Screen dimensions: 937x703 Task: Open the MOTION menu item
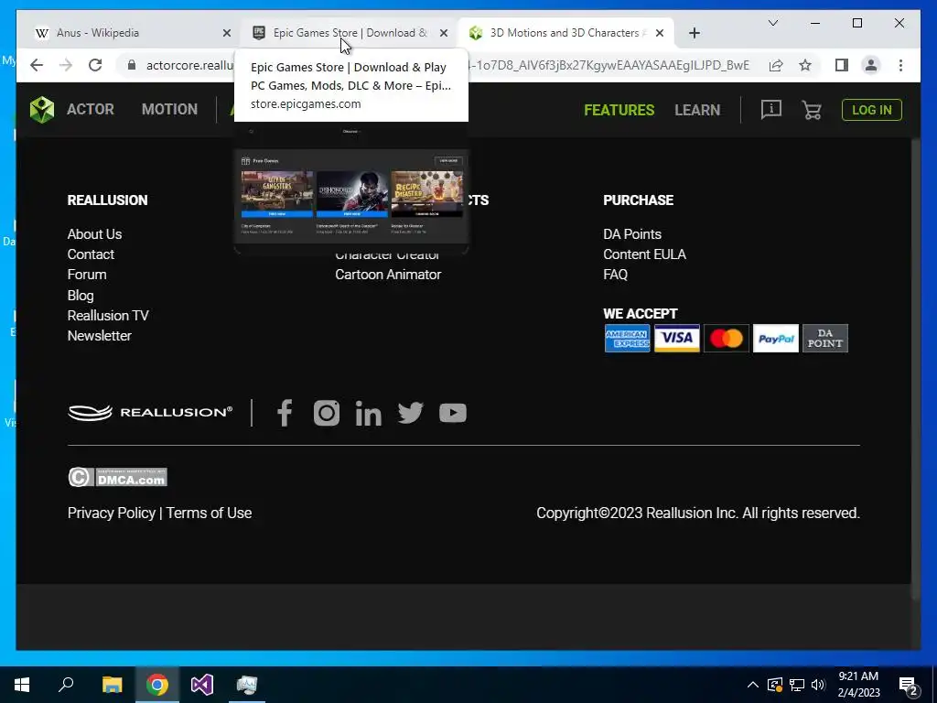(169, 110)
